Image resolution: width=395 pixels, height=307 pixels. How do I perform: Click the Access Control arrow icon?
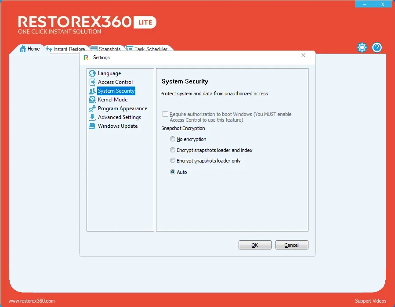pyautogui.click(x=92, y=82)
